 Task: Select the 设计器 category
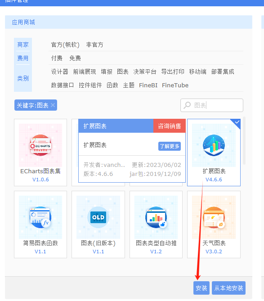pyautogui.click(x=59, y=72)
